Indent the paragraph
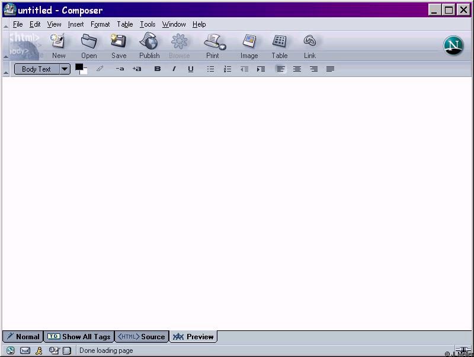 [x=261, y=69]
